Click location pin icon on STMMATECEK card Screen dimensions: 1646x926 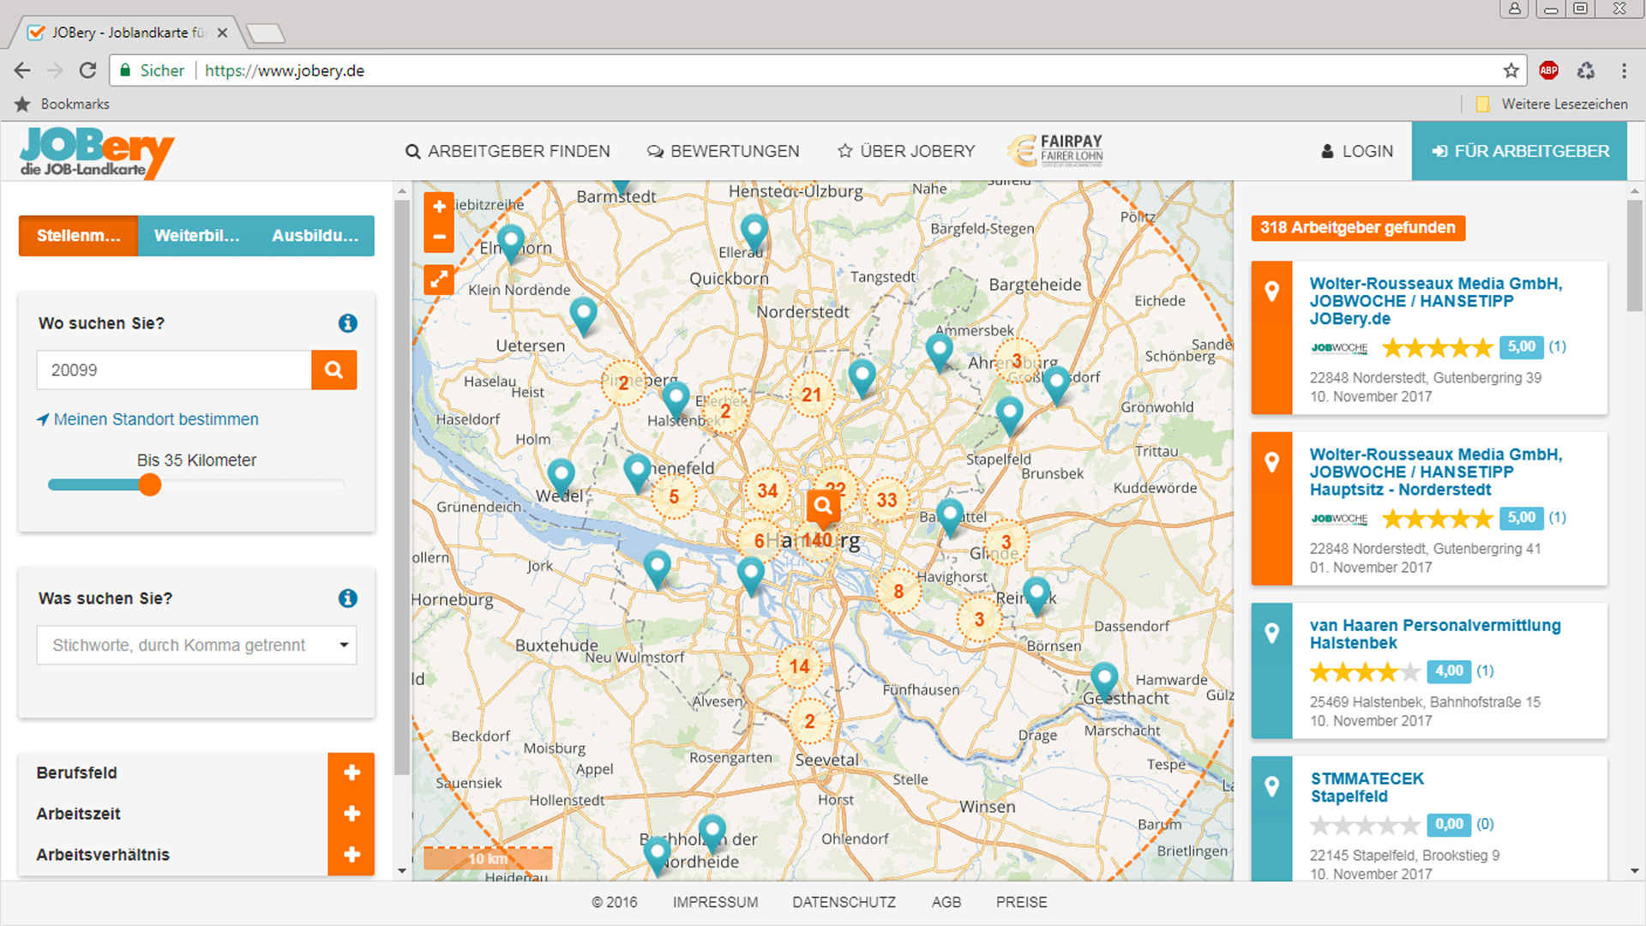tap(1271, 787)
